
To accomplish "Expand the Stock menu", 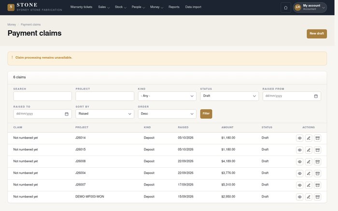I will coord(121,7).
